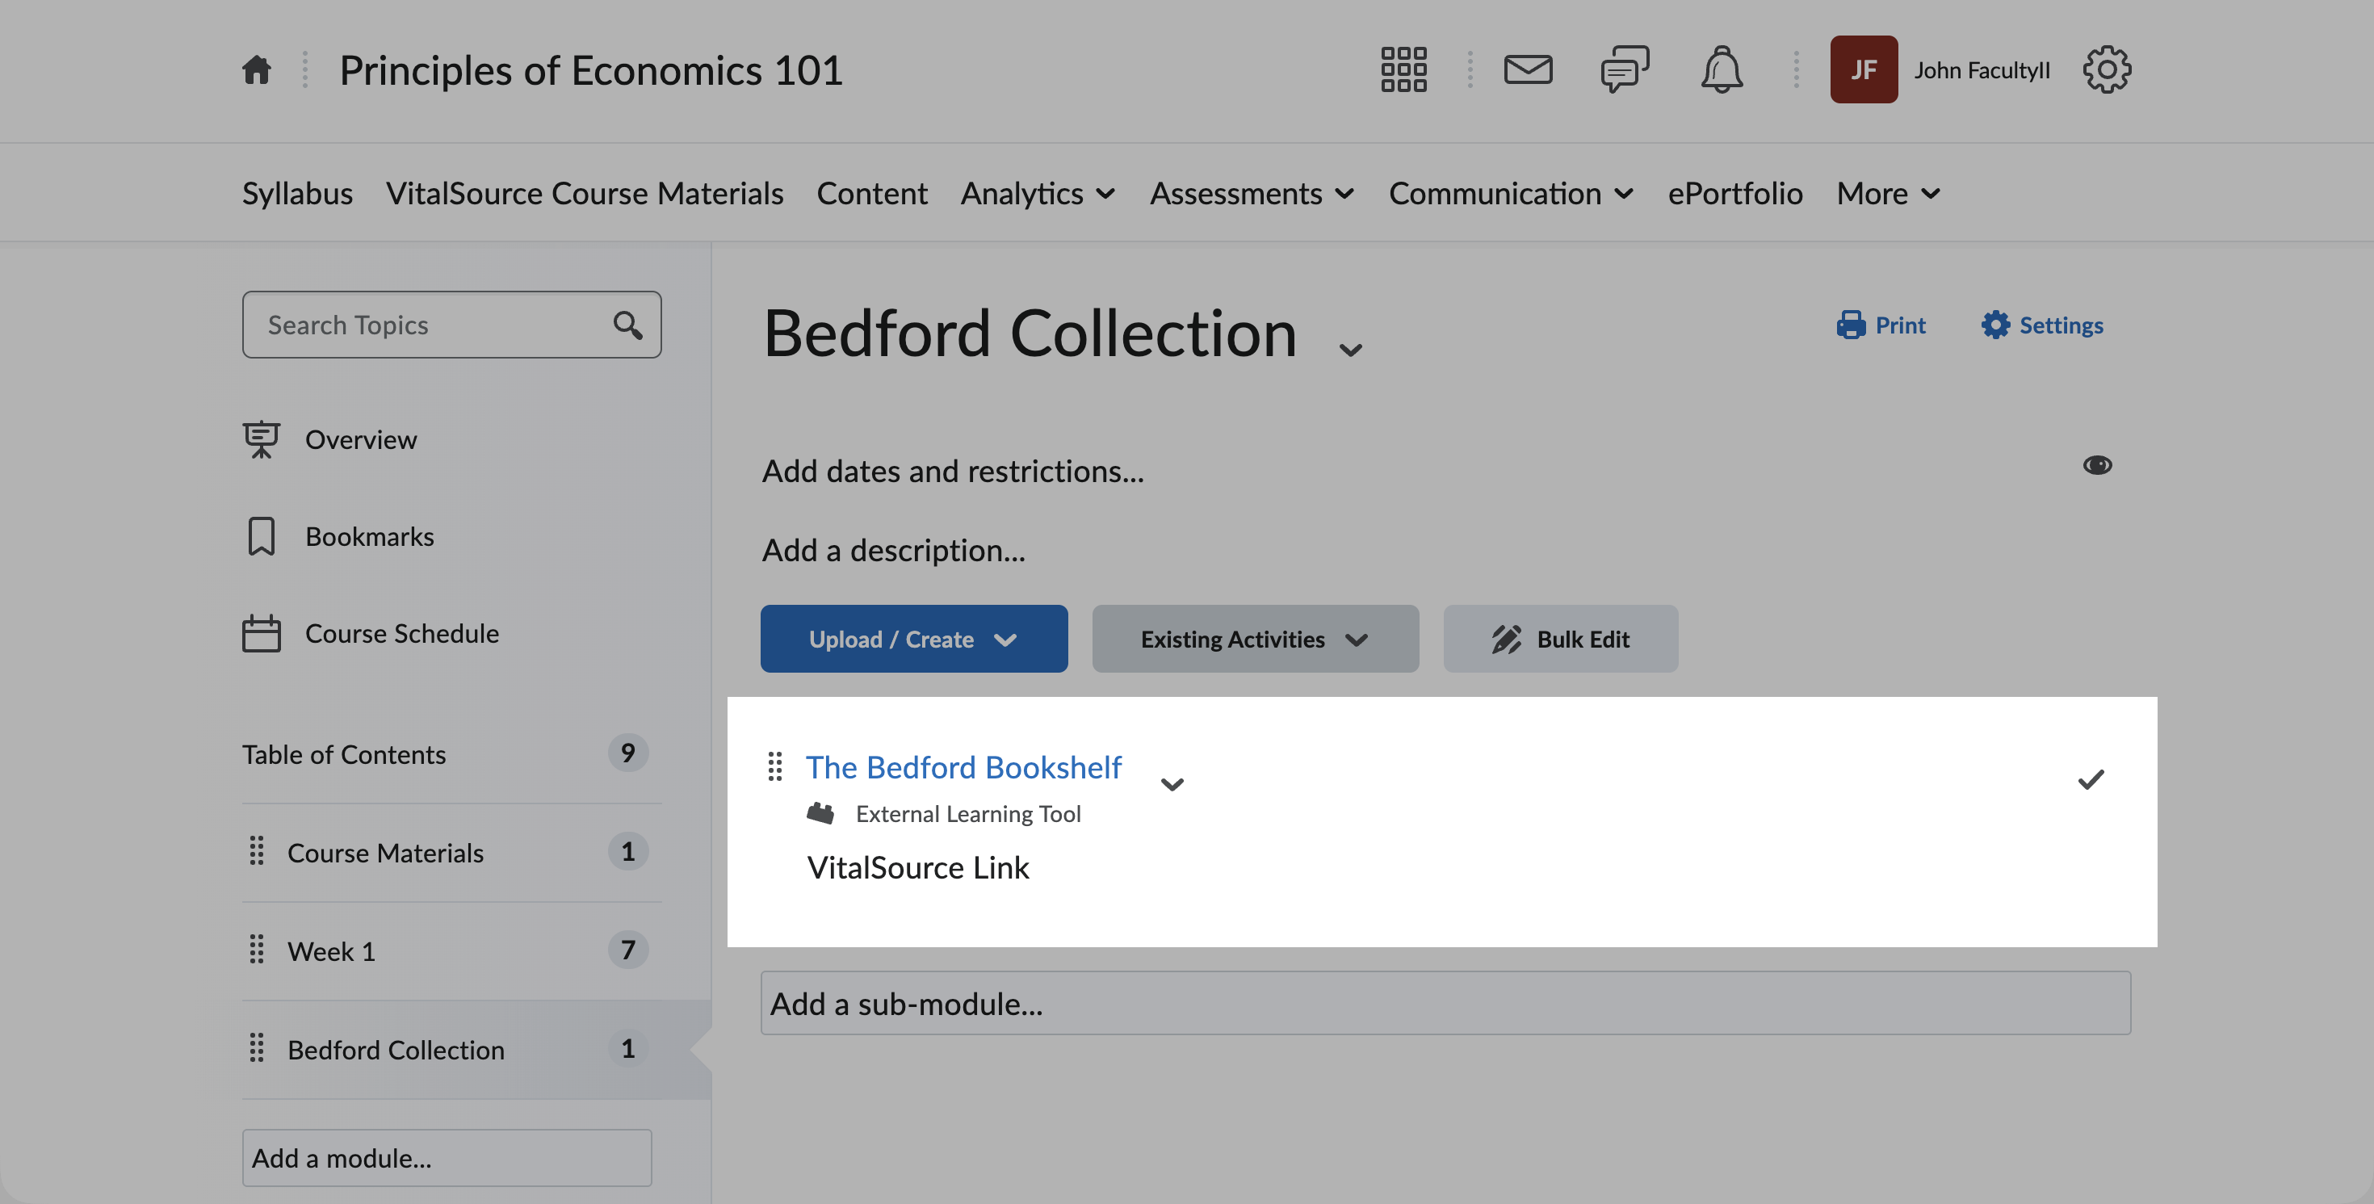Open the Existing Activities dropdown

pos(1255,639)
